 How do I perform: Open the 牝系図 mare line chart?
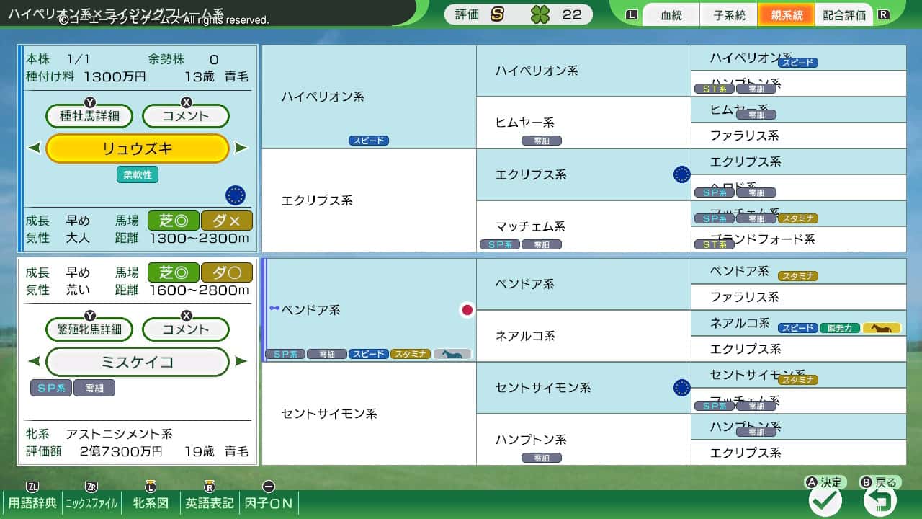point(151,505)
